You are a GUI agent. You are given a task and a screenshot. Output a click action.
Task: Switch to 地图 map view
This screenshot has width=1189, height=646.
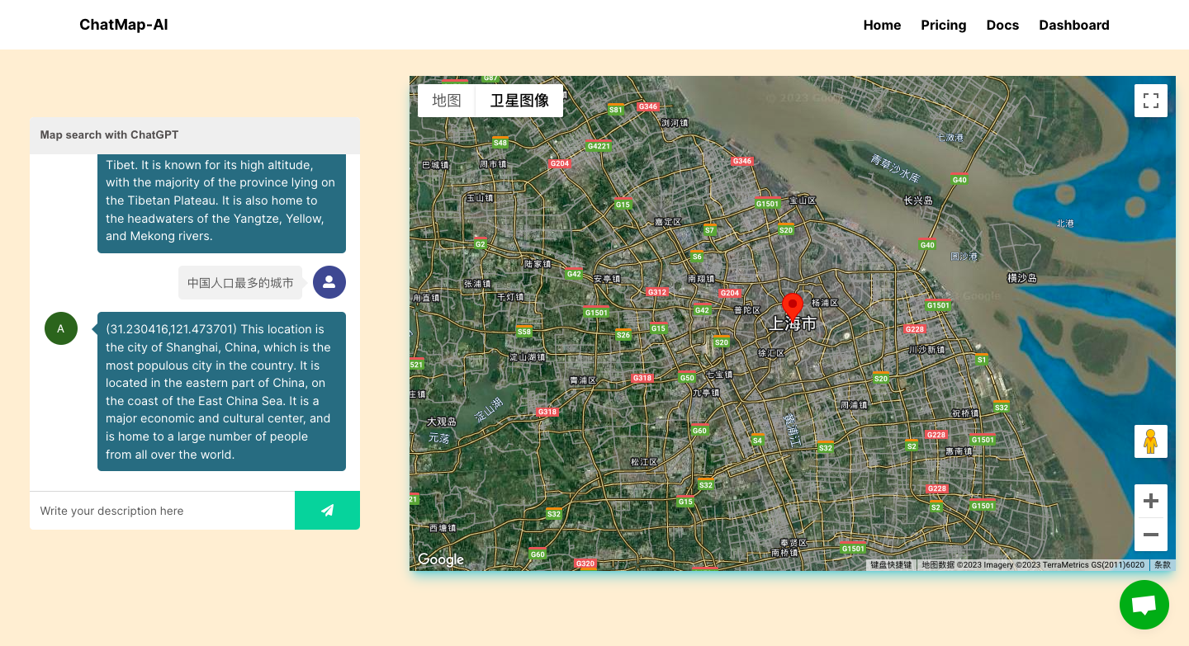tap(447, 101)
